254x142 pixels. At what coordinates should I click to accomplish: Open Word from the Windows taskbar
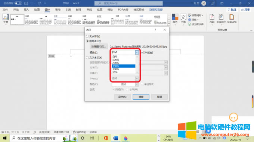pos(115,138)
